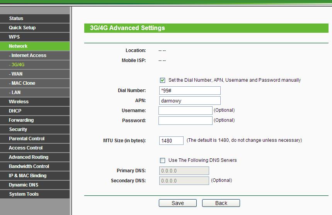This screenshot has width=332, height=215.
Task: Go to Quick Setup in sidebar
Action: [x=22, y=28]
